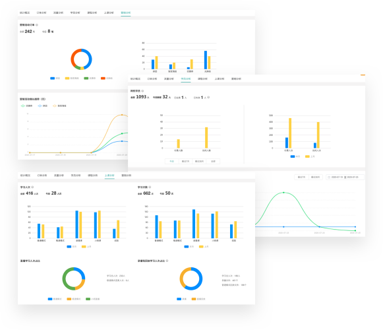Toggle orange legend under recorded playback donut
The height and width of the screenshot is (330, 383).
tap(198, 299)
